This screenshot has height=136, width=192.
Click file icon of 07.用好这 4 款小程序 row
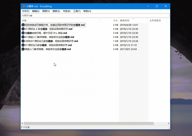(x=23, y=29)
